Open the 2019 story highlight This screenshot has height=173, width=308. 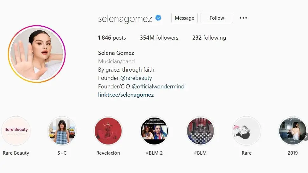(x=293, y=131)
